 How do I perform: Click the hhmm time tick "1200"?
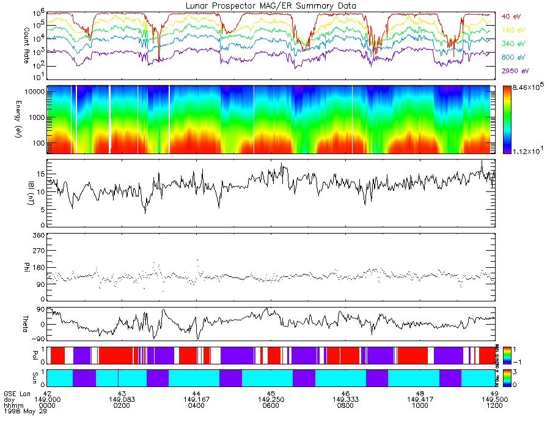(494, 405)
